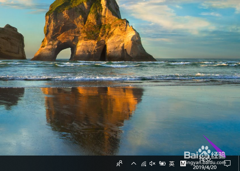Image resolution: width=240 pixels, height=171 pixels.
Task: Open the Wi-Fi network flyout
Action: (144, 164)
